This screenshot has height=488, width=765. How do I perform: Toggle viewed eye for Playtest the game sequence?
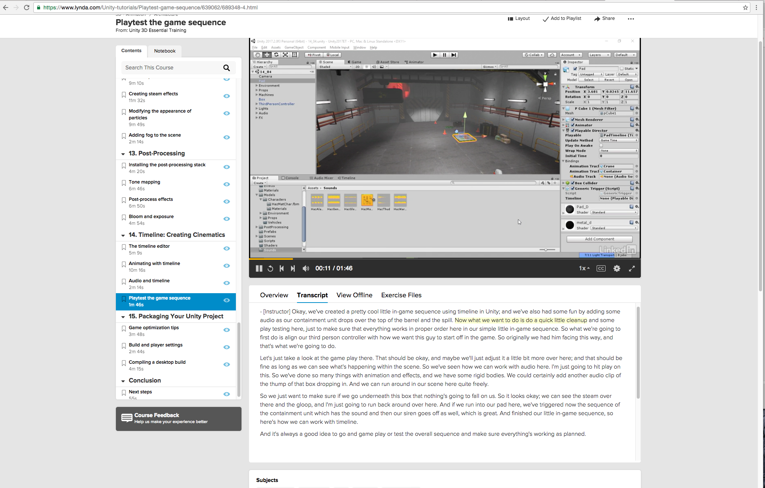[226, 300]
